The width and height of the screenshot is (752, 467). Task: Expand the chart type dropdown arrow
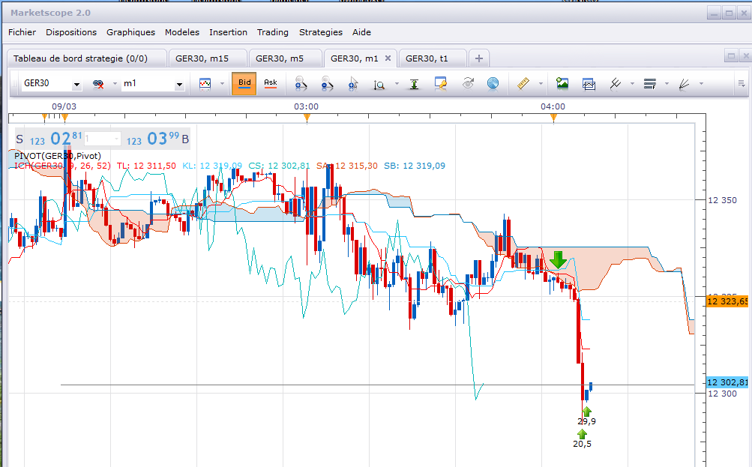222,84
